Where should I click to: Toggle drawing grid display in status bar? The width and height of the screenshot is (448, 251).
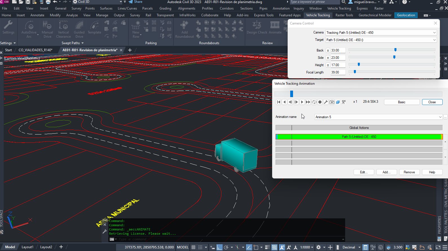click(x=193, y=247)
